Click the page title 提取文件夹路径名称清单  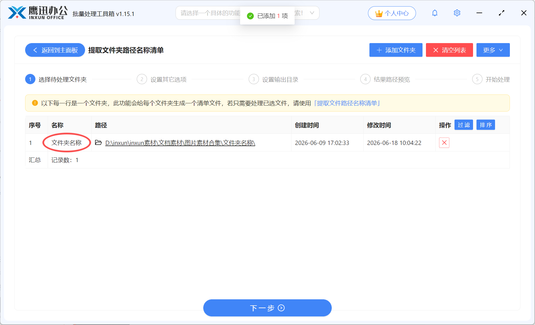[x=126, y=50]
